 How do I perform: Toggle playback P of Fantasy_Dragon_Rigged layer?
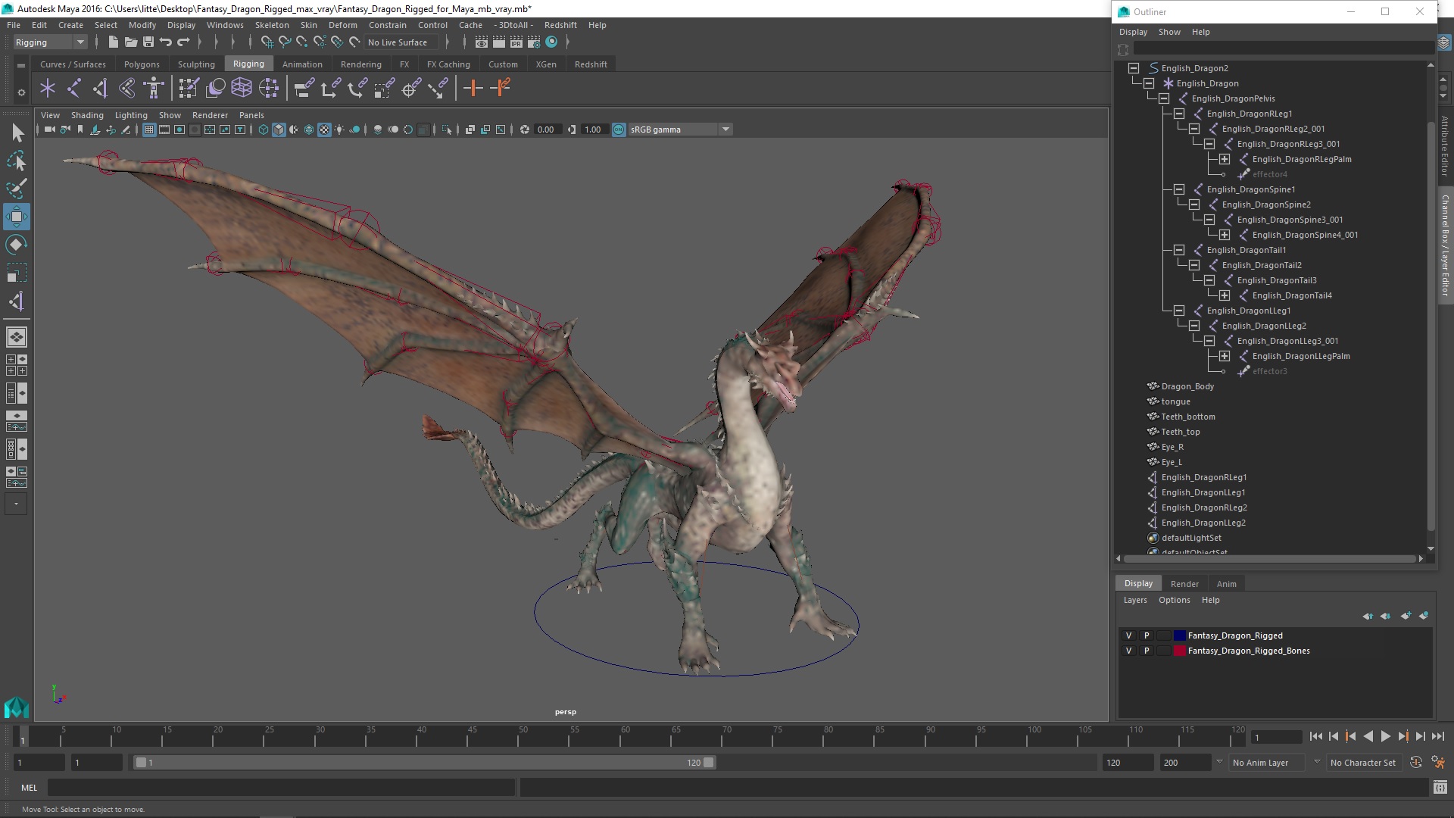(1147, 635)
